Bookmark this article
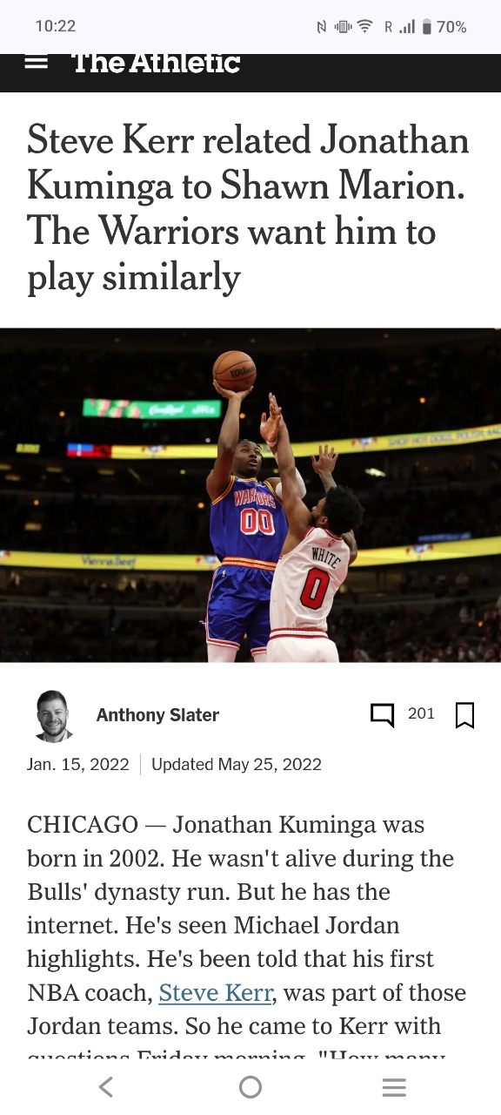The height and width of the screenshot is (1115, 501). pyautogui.click(x=464, y=715)
